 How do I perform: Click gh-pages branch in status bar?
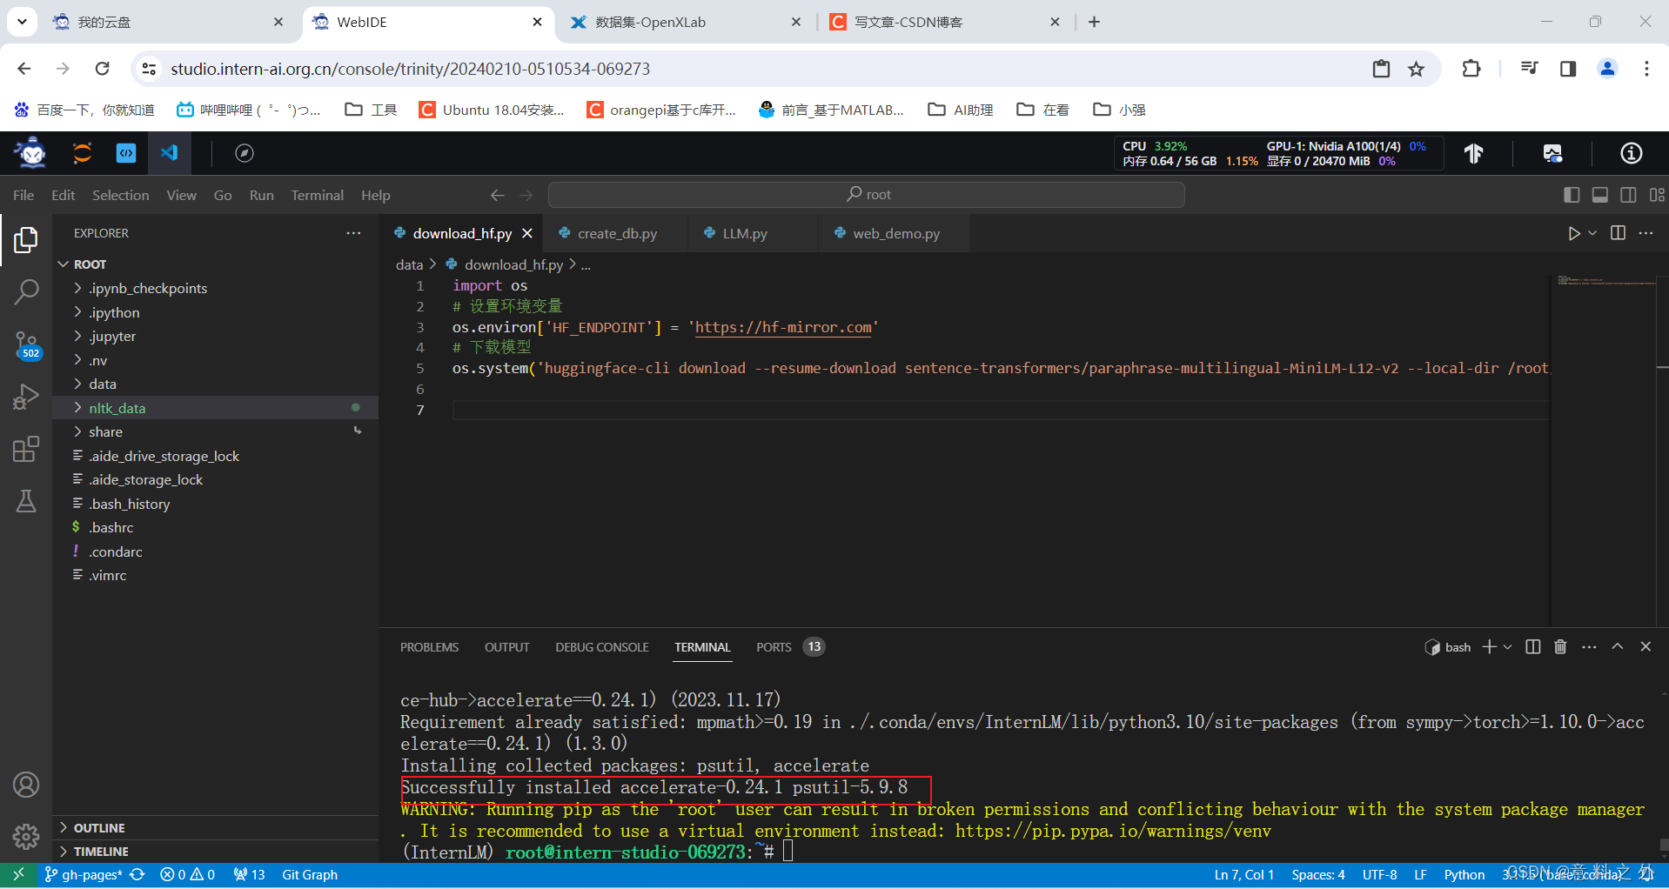[84, 874]
